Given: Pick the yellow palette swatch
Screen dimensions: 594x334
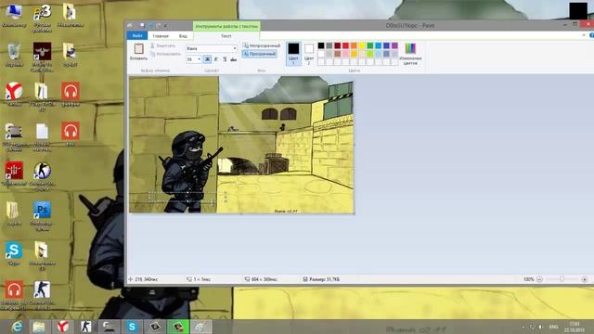Looking at the screenshot, I should [362, 45].
